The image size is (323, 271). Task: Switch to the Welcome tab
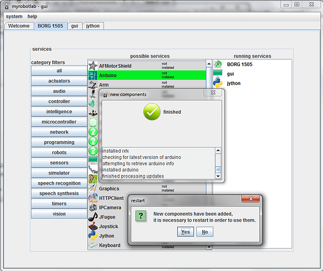click(x=19, y=26)
